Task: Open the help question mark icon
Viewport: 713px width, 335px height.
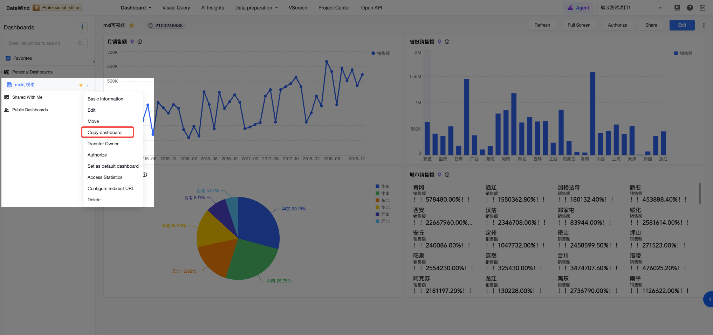Action: 690,8
